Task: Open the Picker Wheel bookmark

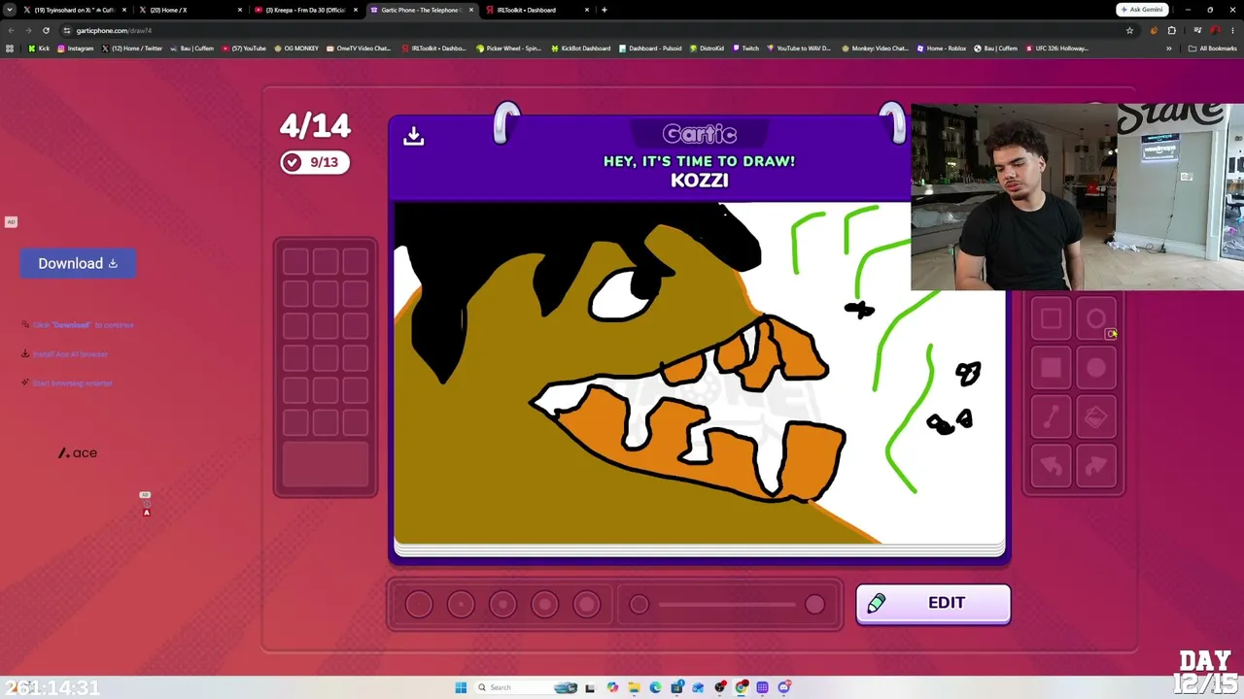Action: click(x=509, y=49)
